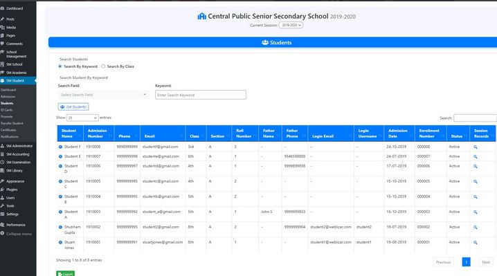Viewport: 497px width, 276px height.
Task: Open School Management sidebar menu
Action: coord(16,54)
